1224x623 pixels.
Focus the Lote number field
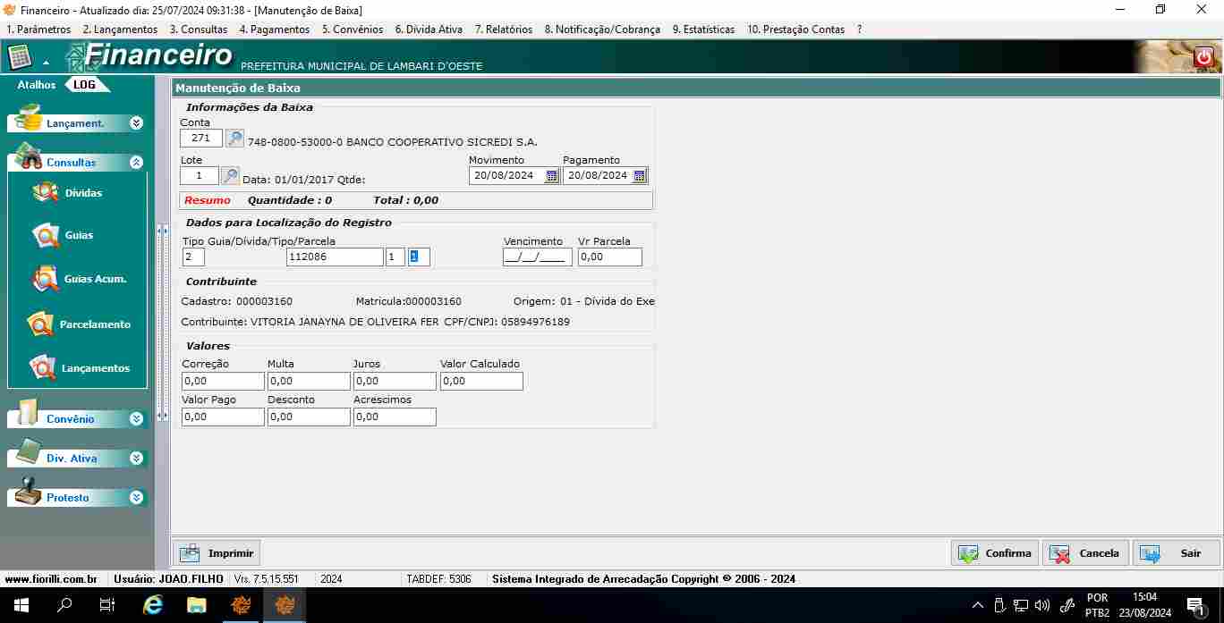tap(200, 176)
